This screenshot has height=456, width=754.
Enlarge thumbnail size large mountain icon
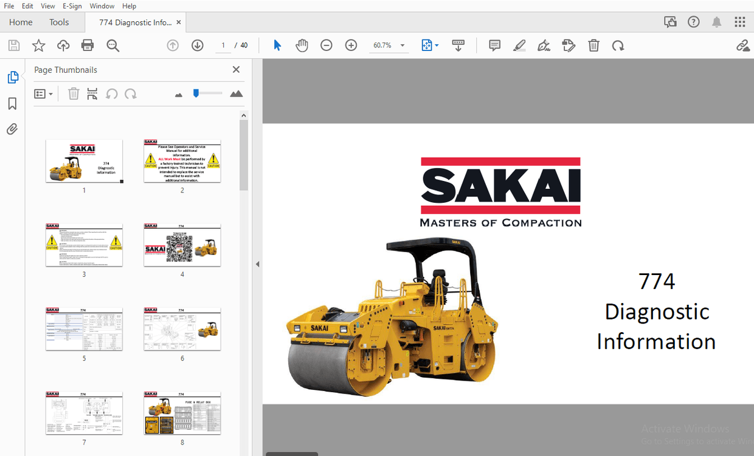pos(237,94)
